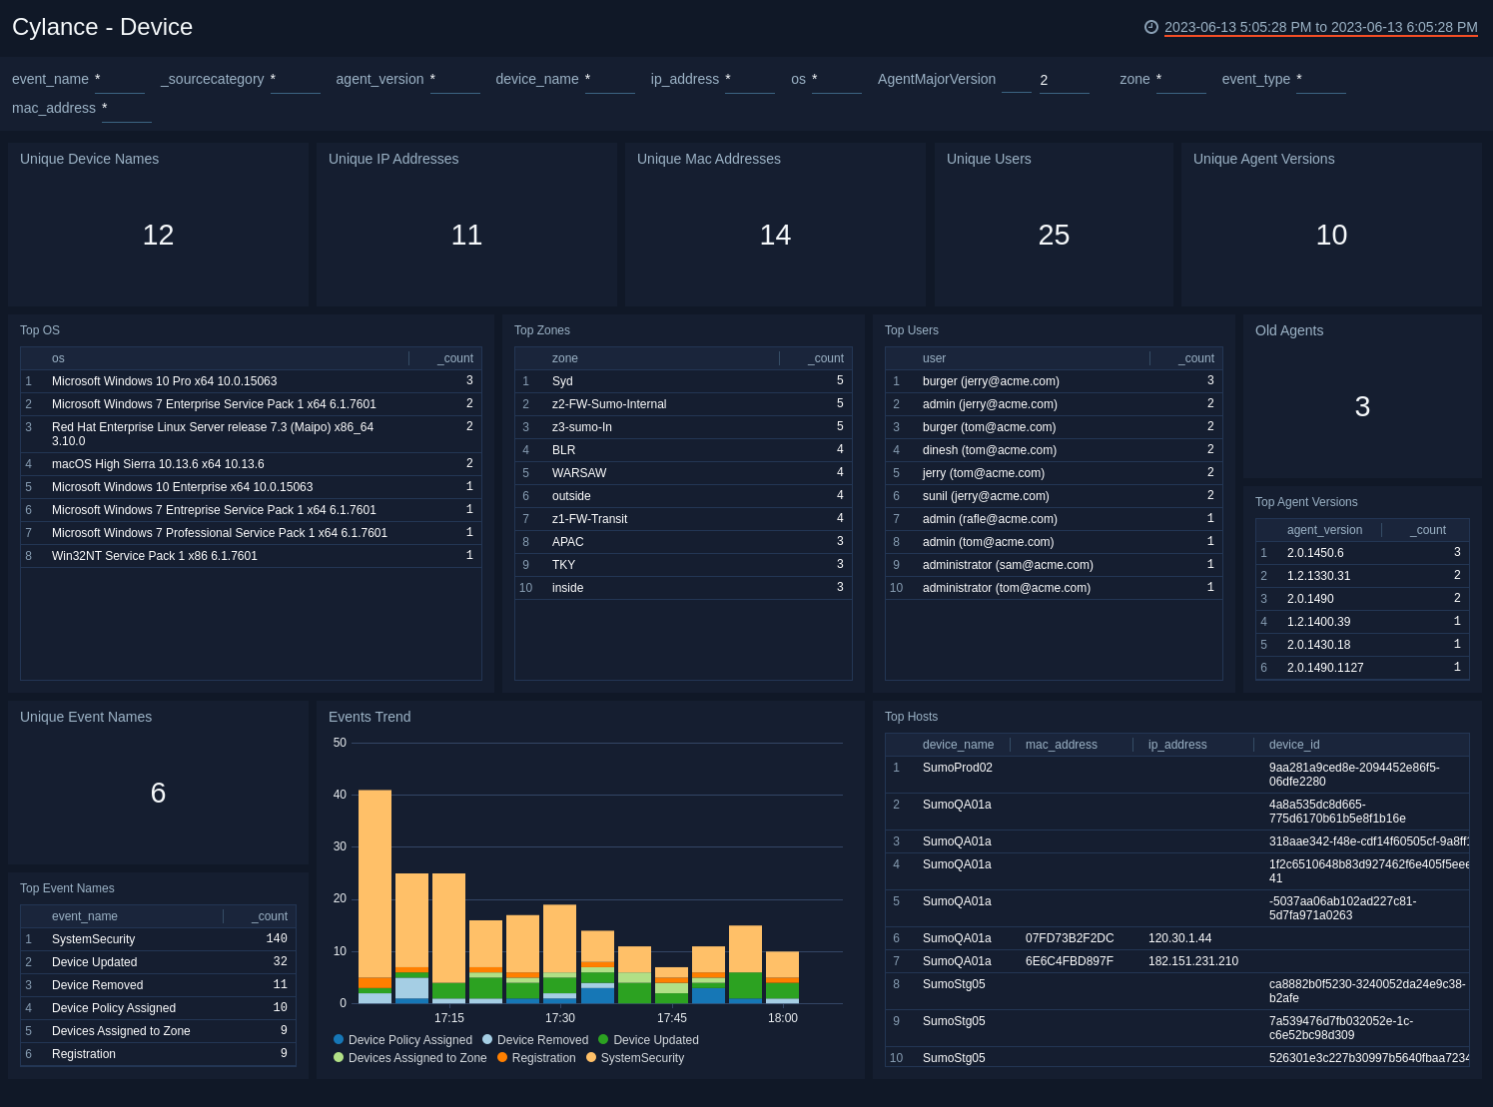The height and width of the screenshot is (1107, 1493).
Task: Select the Syd row in Top Zones
Action: 682,380
